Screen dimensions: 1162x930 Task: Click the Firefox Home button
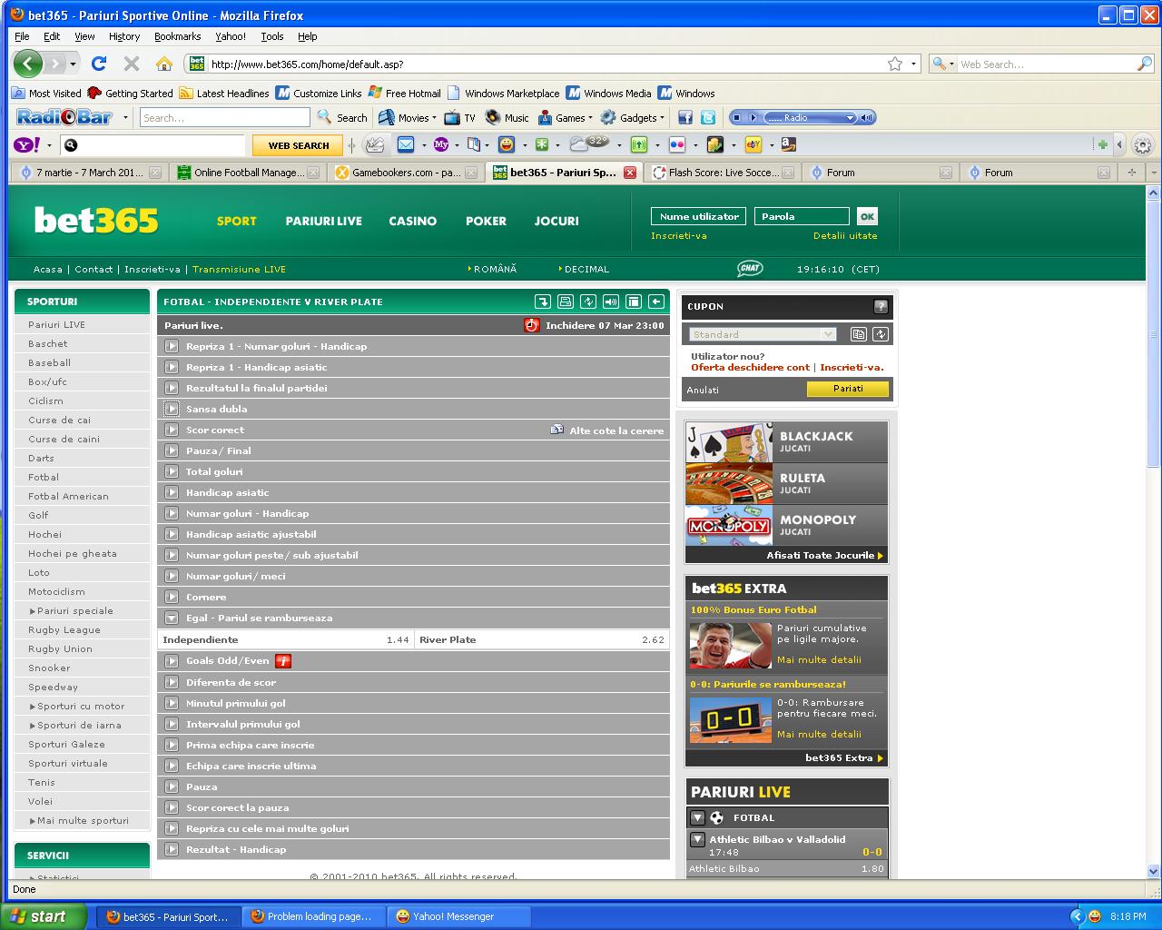(163, 64)
